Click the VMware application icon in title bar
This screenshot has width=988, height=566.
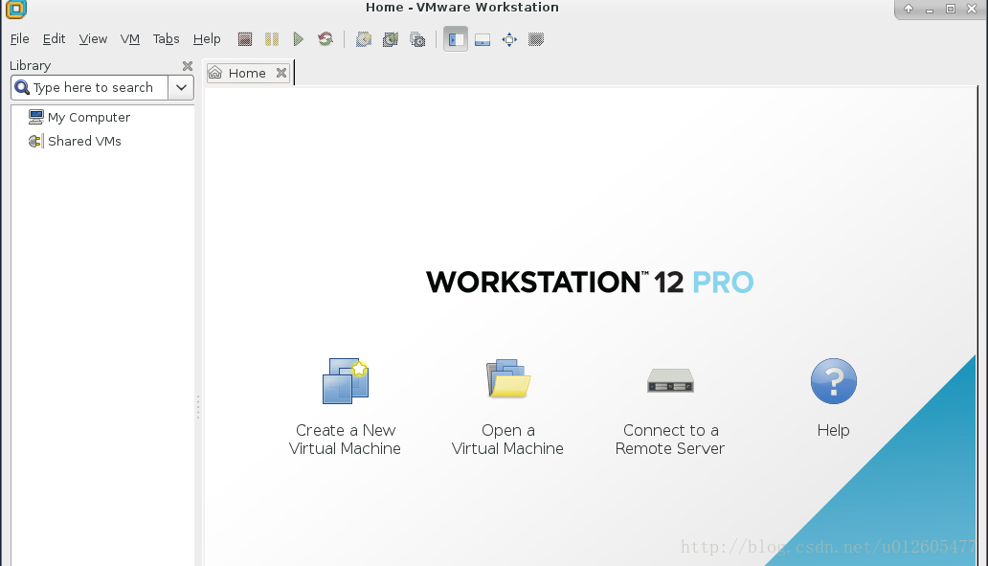15,9
